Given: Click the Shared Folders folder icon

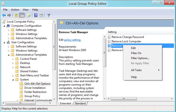Looking at the screenshot, I should pos(17,71).
